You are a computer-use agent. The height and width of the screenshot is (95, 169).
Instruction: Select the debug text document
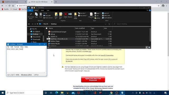coord(53,34)
